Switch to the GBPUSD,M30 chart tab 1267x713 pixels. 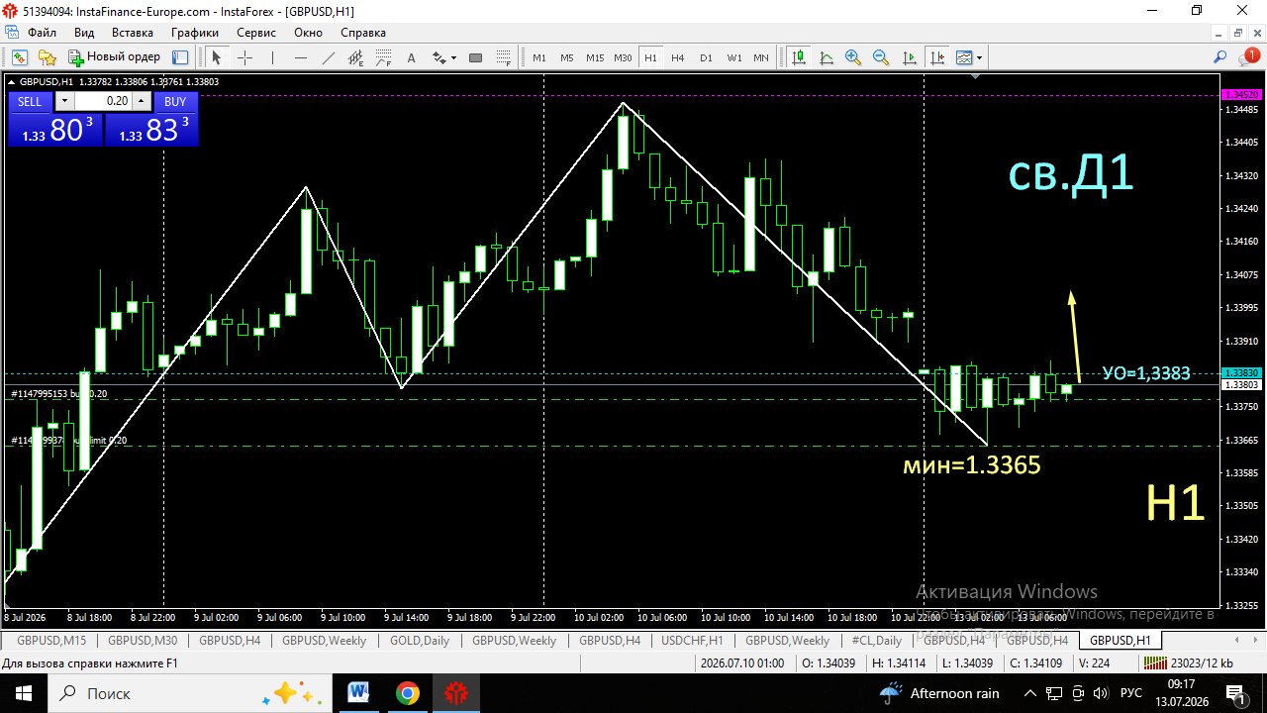coord(143,641)
